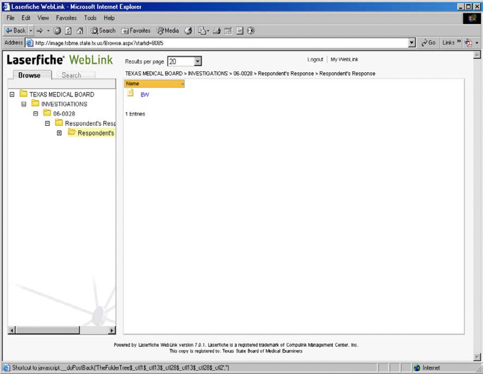Click the Logout link
The image size is (483, 374).
[x=315, y=59]
